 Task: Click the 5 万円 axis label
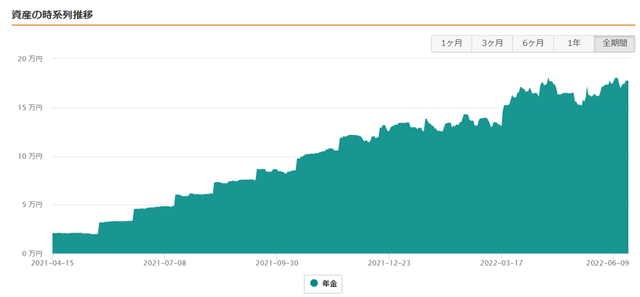(x=32, y=205)
